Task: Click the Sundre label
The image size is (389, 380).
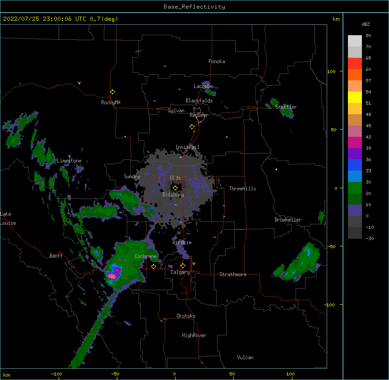Action: [132, 176]
